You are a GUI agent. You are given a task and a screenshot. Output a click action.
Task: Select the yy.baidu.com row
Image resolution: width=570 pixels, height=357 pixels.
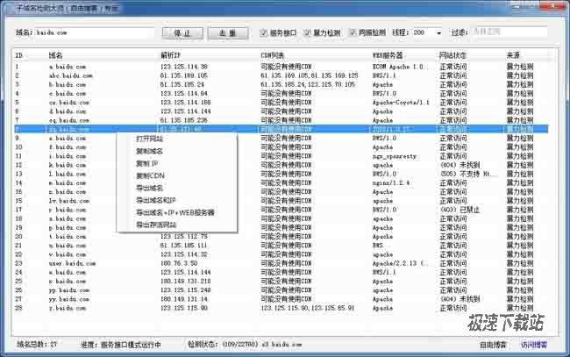click(x=281, y=299)
